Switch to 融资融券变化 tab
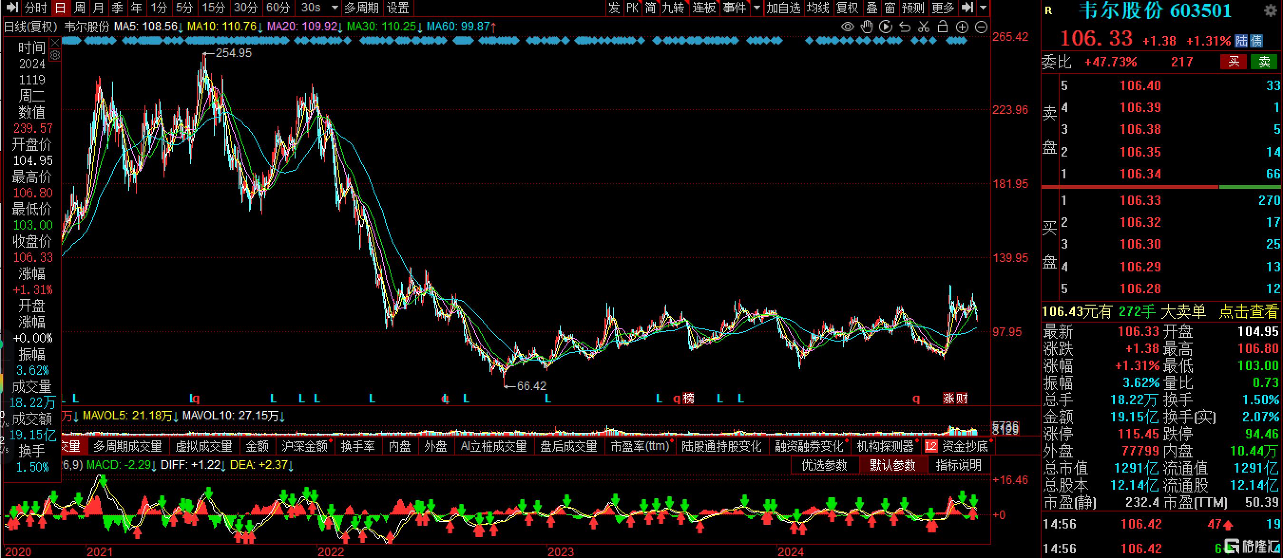 pyautogui.click(x=809, y=446)
